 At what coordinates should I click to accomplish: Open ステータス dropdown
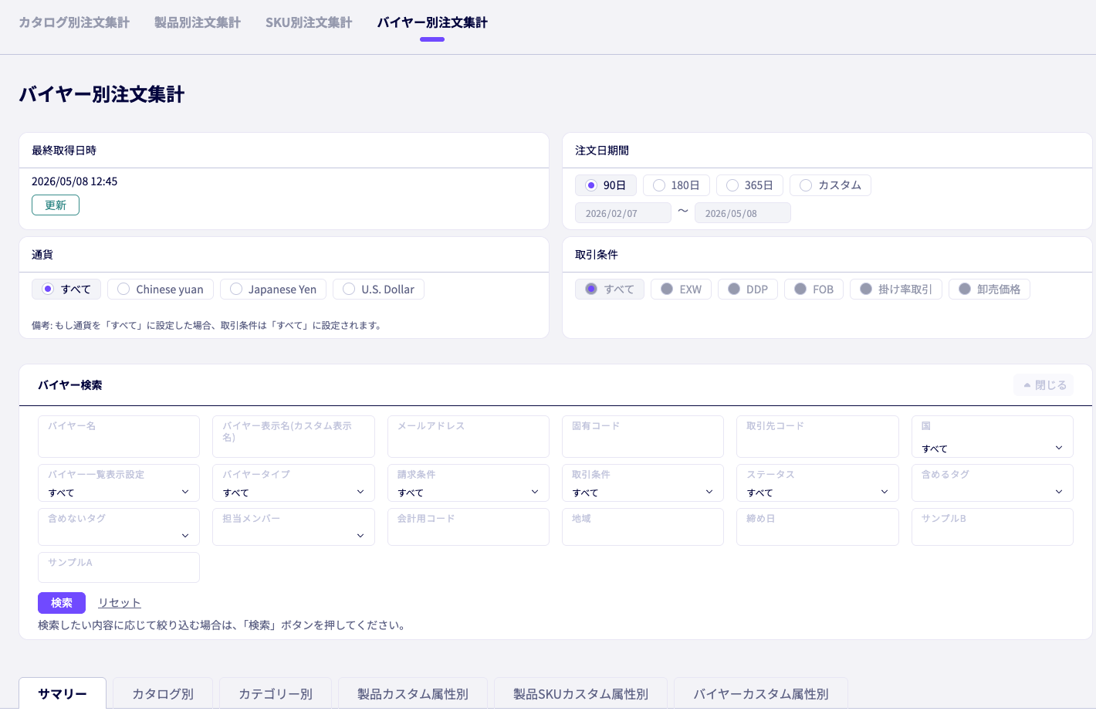point(817,483)
